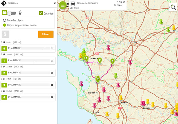Remove PHARMACIE stop 0 from route
Image resolution: width=178 pixels, height=124 pixels.
click(52, 49)
